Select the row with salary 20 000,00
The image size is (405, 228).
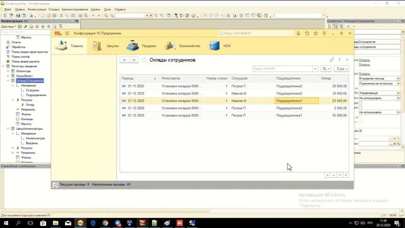coord(234,86)
